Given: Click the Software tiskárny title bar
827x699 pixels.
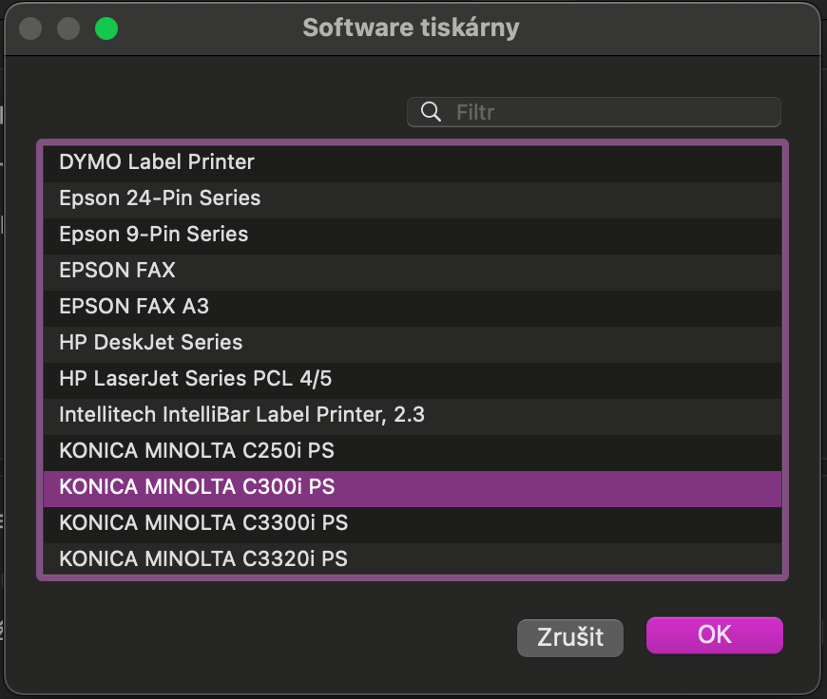Looking at the screenshot, I should point(411,28).
